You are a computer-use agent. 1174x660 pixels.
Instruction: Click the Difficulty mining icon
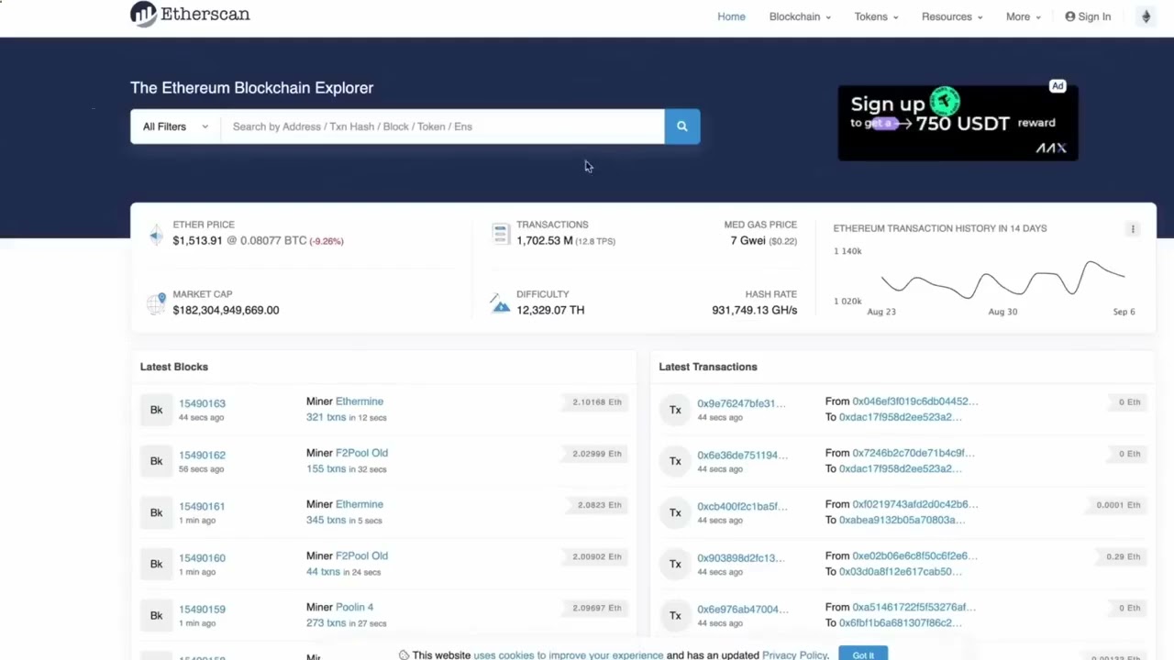500,303
